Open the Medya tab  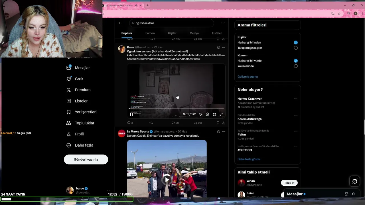coord(194,33)
